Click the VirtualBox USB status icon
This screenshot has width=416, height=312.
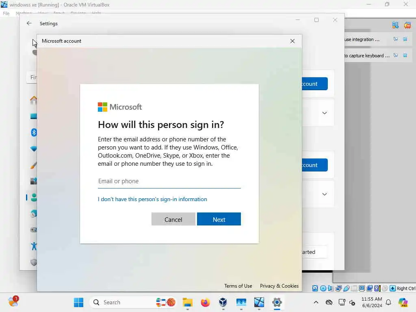click(346, 288)
